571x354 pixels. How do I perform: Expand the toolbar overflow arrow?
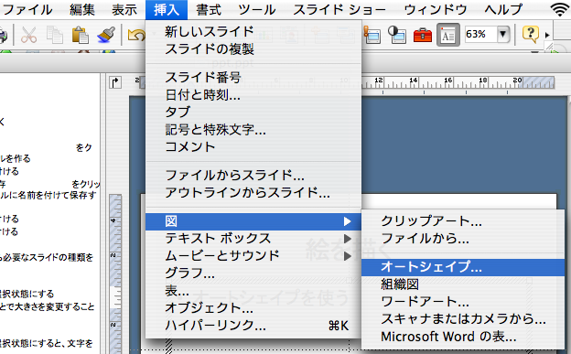(547, 35)
